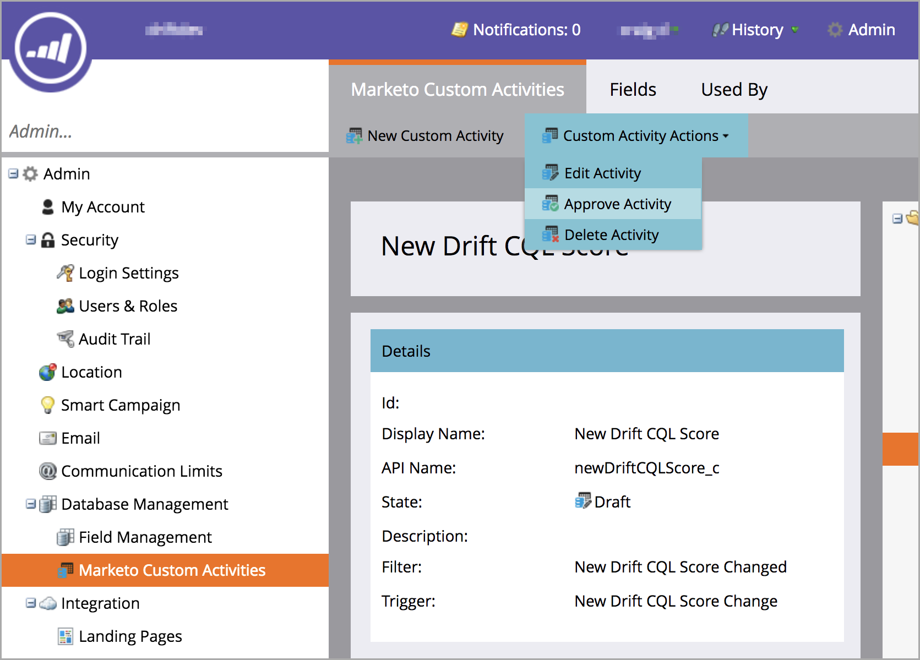920x660 pixels.
Task: Collapse the Security tree node
Action: pyautogui.click(x=31, y=240)
